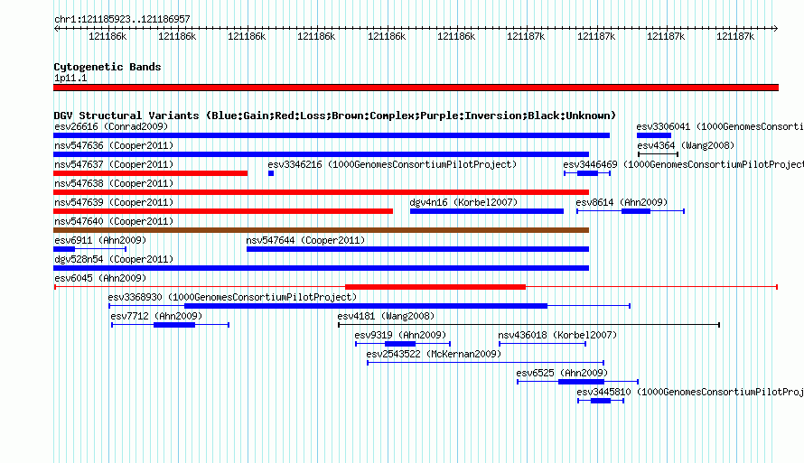The width and height of the screenshot is (804, 463).
Task: Open the dgv4n16 (Korbel2007) label
Action: (x=463, y=202)
